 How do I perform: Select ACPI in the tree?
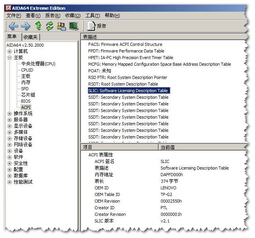pyautogui.click(x=26, y=107)
